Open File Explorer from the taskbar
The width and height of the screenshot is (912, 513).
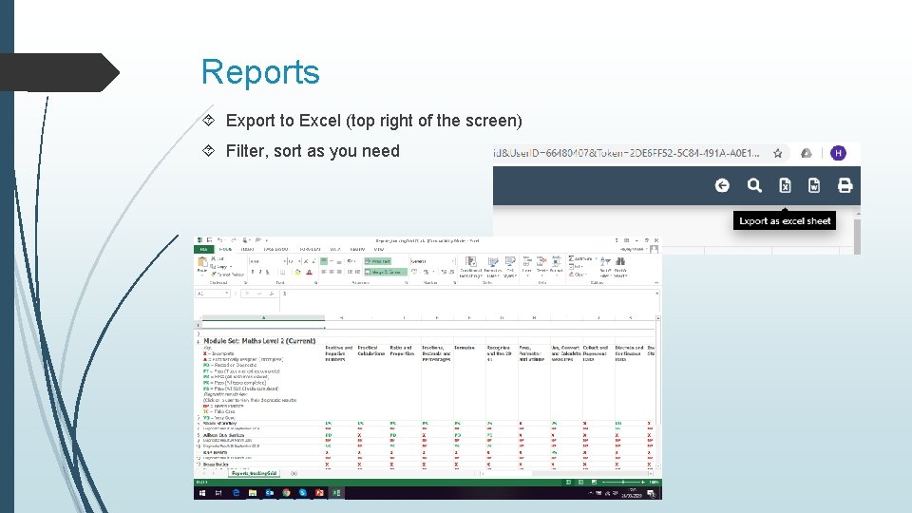(x=253, y=493)
